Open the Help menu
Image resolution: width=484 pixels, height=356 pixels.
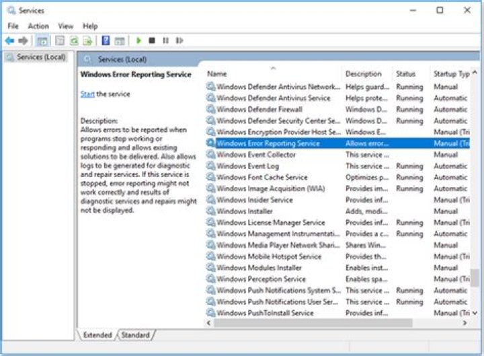pos(90,26)
